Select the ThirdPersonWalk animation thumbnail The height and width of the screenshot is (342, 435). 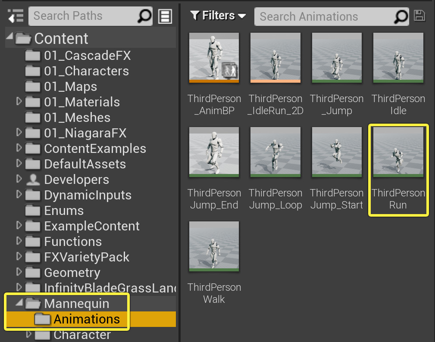(x=214, y=246)
